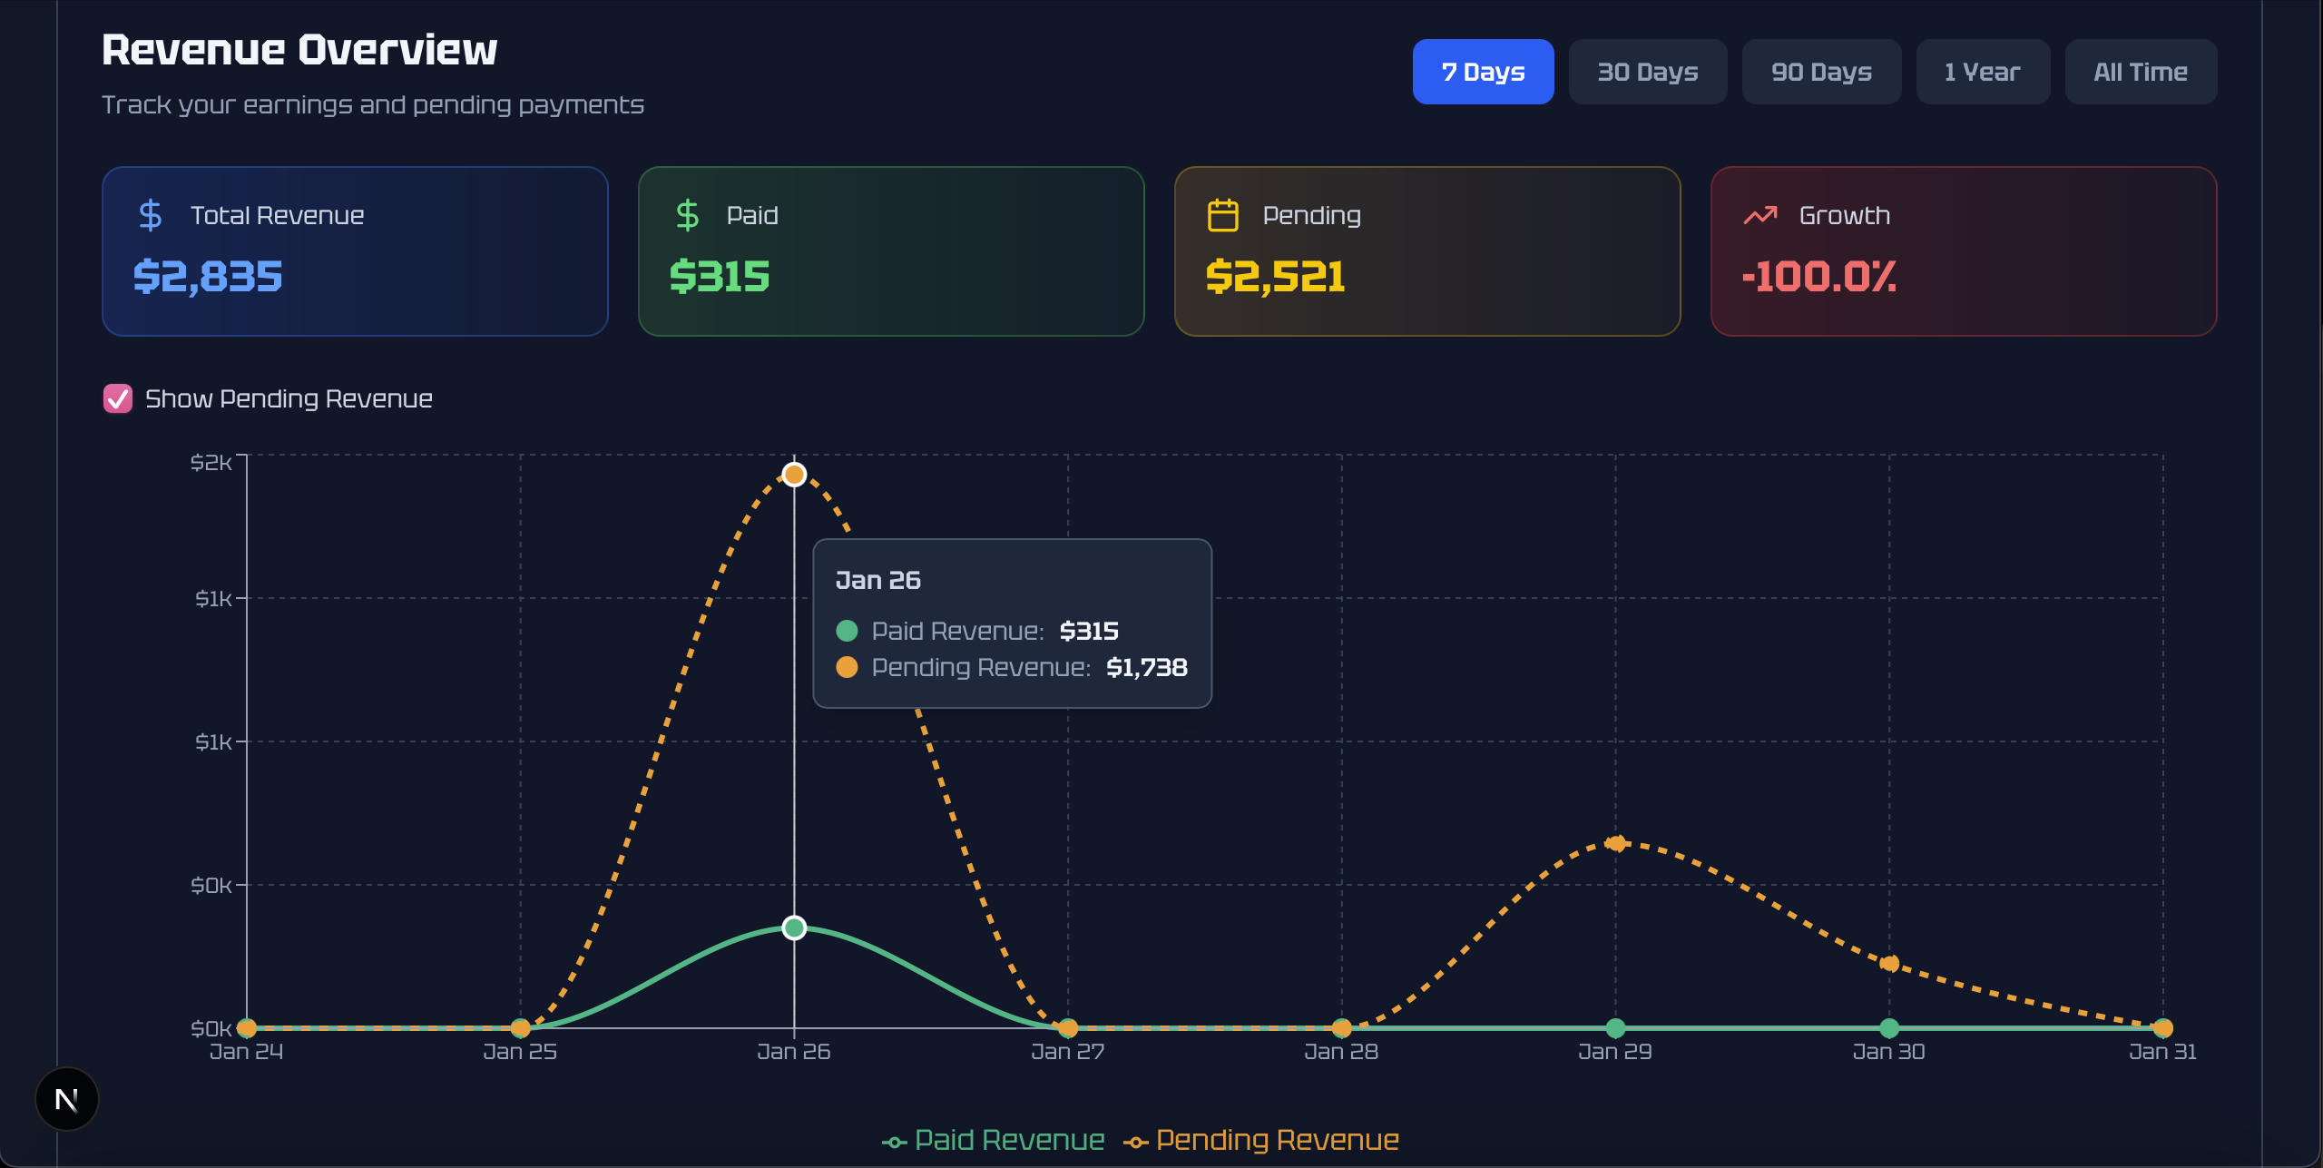The height and width of the screenshot is (1168, 2323).
Task: Click the green Paid dollar icon
Action: coord(688,215)
